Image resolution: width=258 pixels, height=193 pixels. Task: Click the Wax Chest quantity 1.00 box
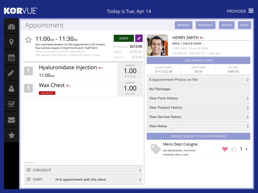[130, 88]
